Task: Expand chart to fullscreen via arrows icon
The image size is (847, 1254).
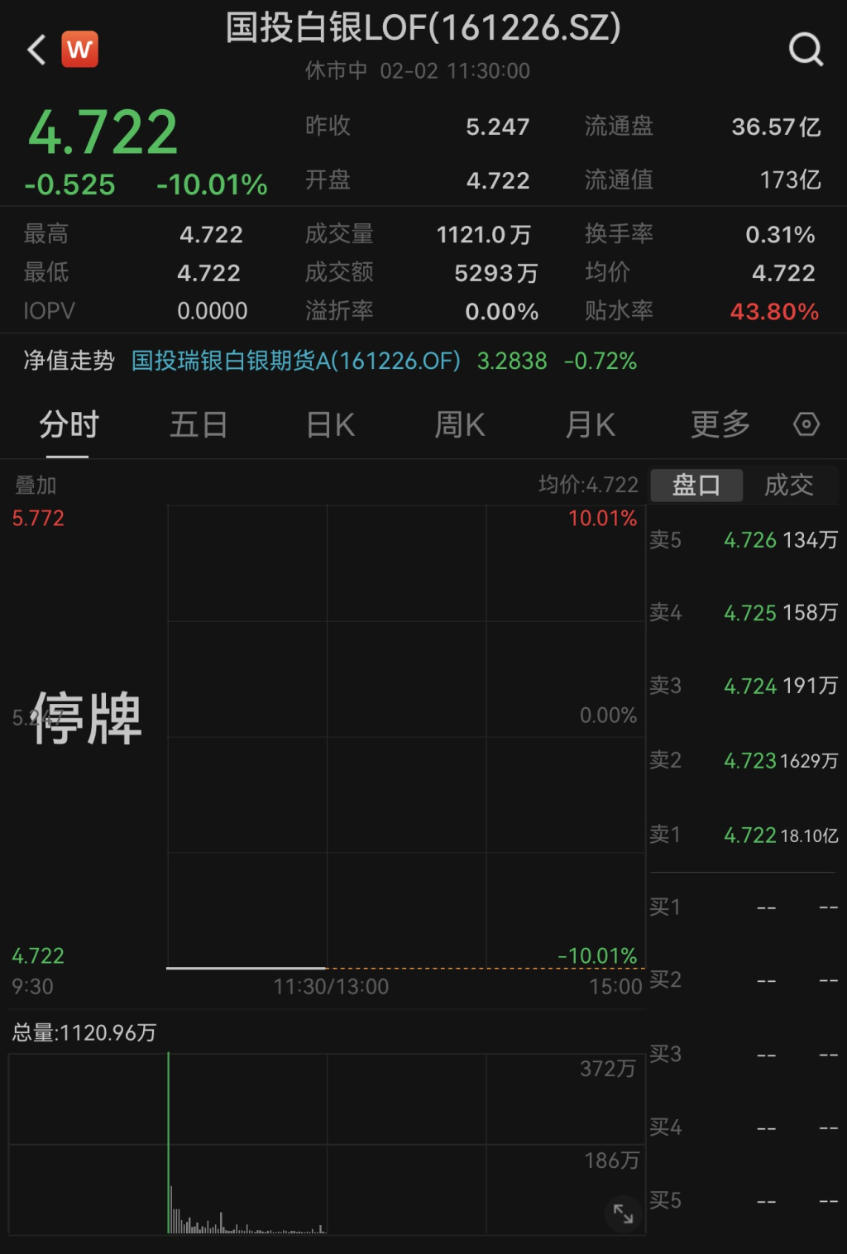Action: coord(623,1213)
